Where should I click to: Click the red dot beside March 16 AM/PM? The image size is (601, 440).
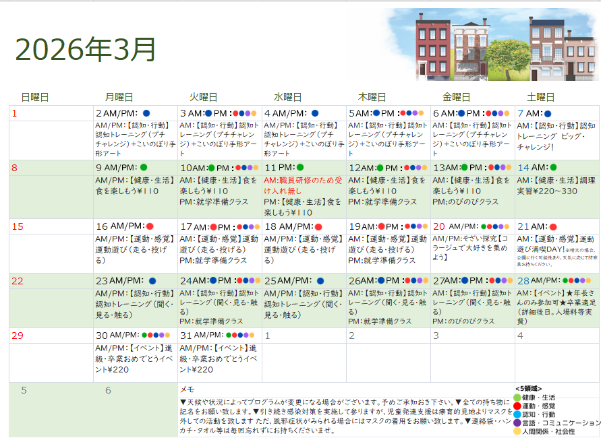(x=149, y=226)
